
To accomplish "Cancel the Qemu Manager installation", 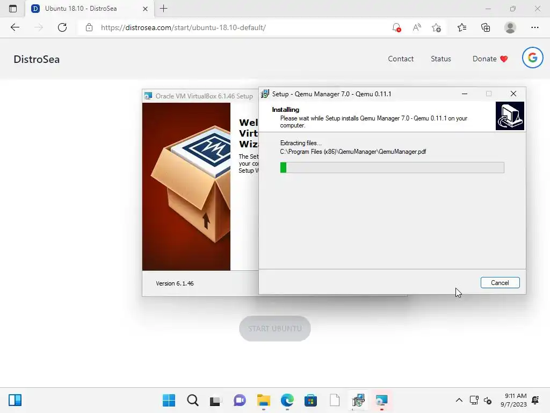I will pyautogui.click(x=500, y=283).
